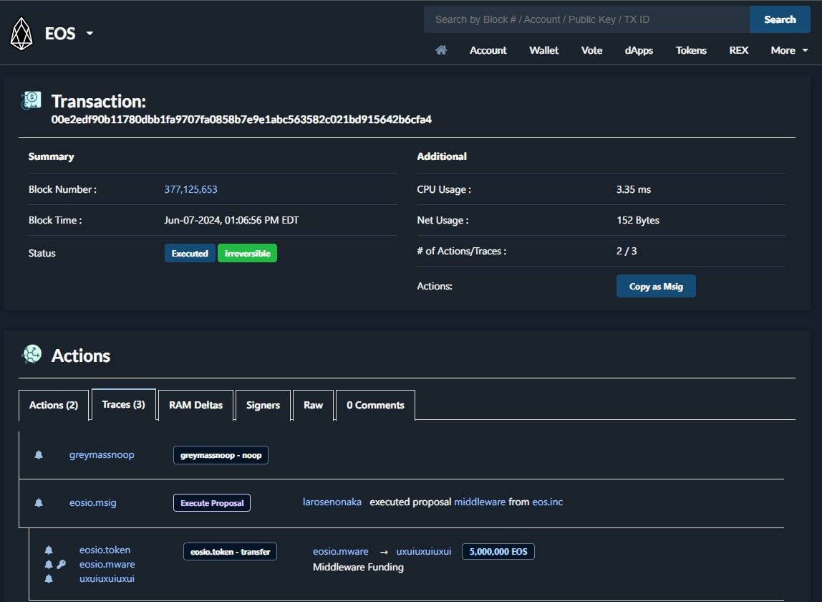Switch to the Actions (2) tab
822x602 pixels.
[54, 405]
